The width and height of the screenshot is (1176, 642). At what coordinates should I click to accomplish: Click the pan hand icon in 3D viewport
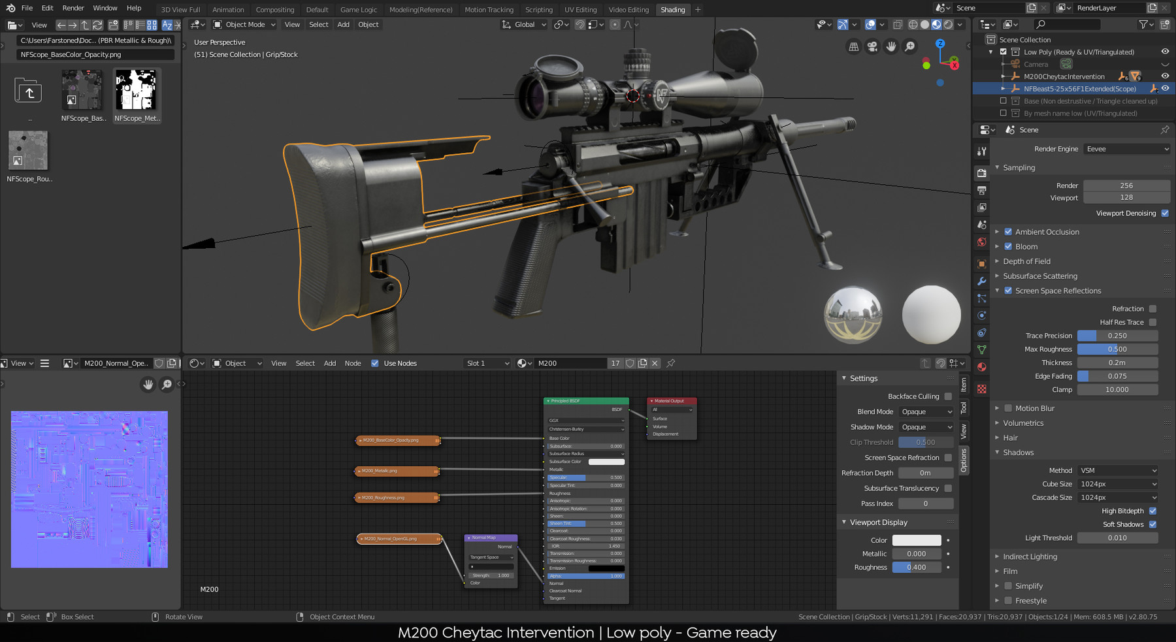coord(891,46)
